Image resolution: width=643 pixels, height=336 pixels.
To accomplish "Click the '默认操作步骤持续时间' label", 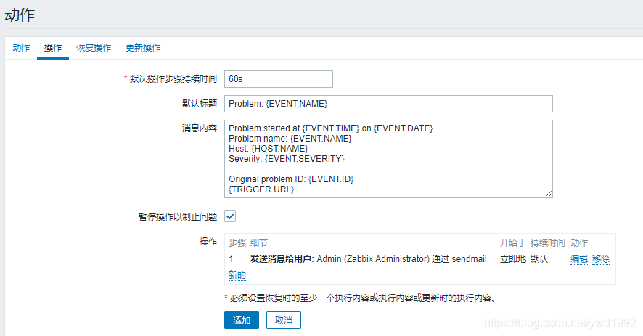I will [x=173, y=79].
